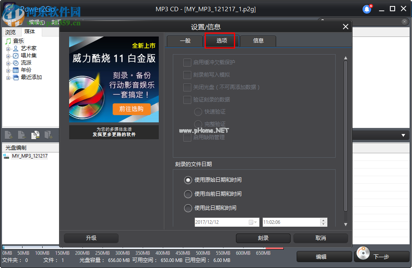Viewport: 412px width, 268px height.
Task: Click the disc icon next to 下一步
Action: pyautogui.click(x=363, y=253)
